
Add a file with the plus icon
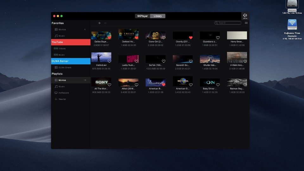99,23
